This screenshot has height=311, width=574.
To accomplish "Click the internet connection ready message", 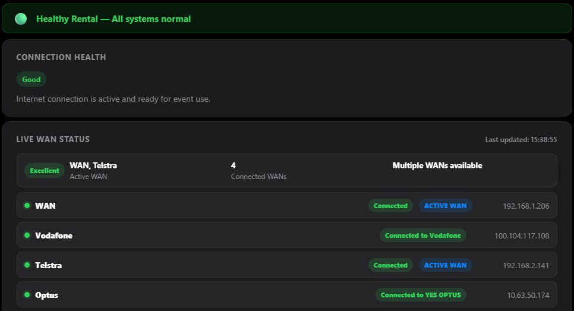I will [113, 99].
